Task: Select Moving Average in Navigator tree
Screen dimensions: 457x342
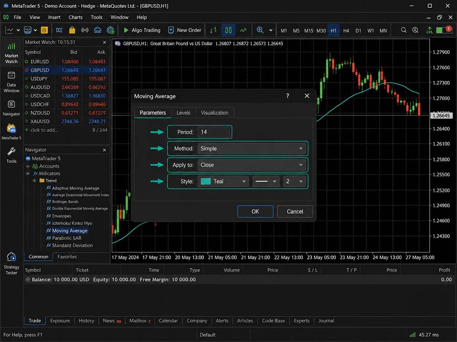Action: tap(69, 231)
